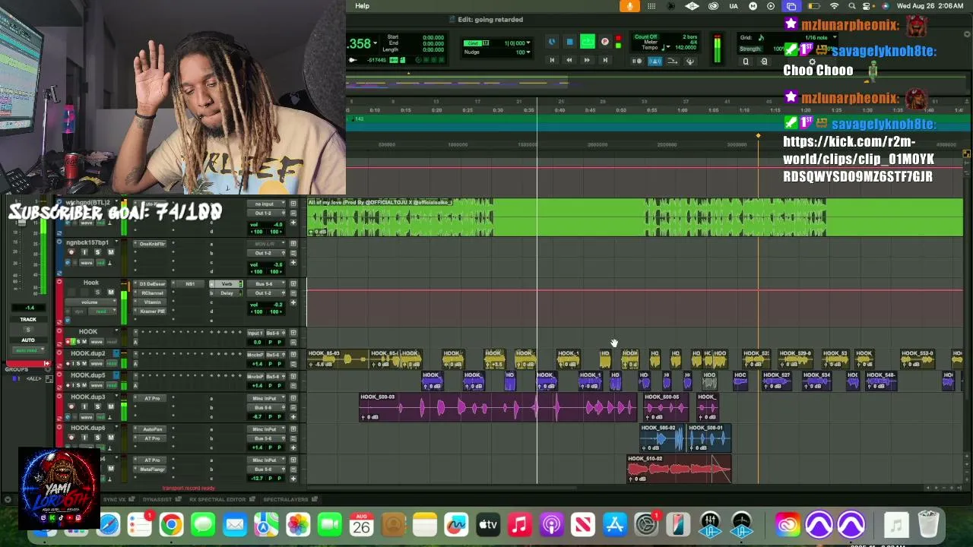Open macOS Spotlight search in menu bar
This screenshot has height=547, width=973.
[851, 6]
